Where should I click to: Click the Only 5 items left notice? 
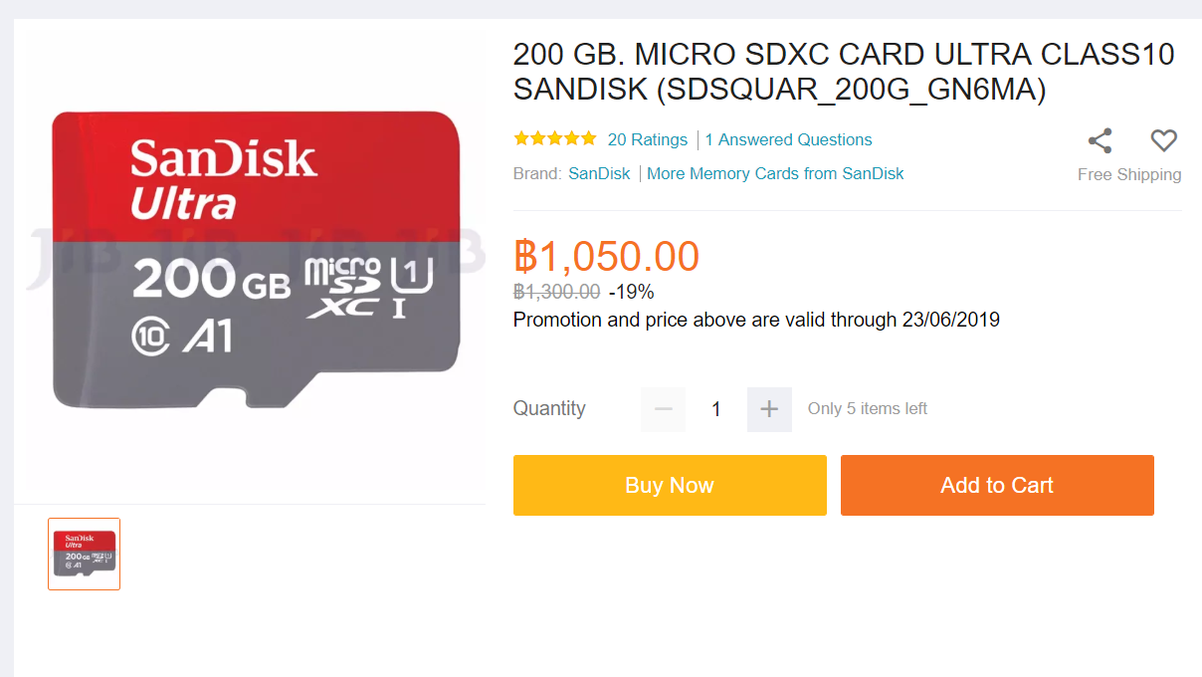click(868, 408)
